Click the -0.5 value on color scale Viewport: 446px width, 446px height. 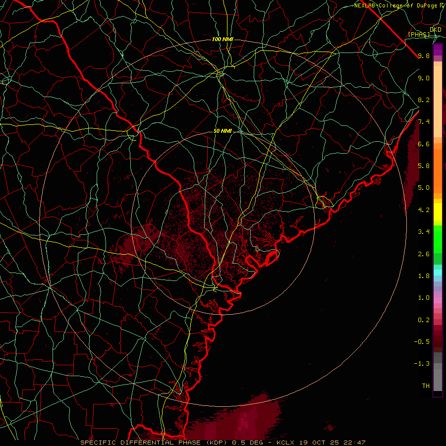tap(422, 342)
